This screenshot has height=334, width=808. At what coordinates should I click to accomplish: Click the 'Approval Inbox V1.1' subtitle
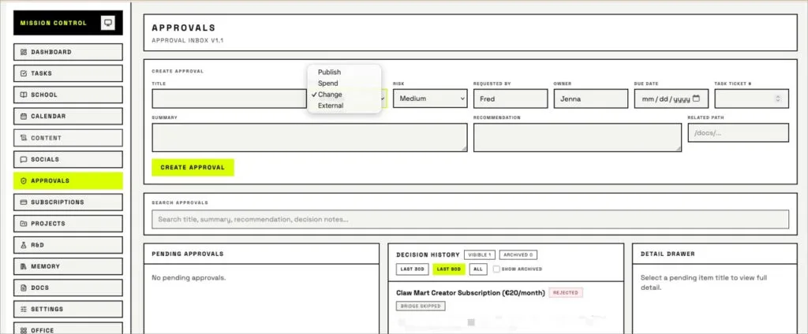188,40
